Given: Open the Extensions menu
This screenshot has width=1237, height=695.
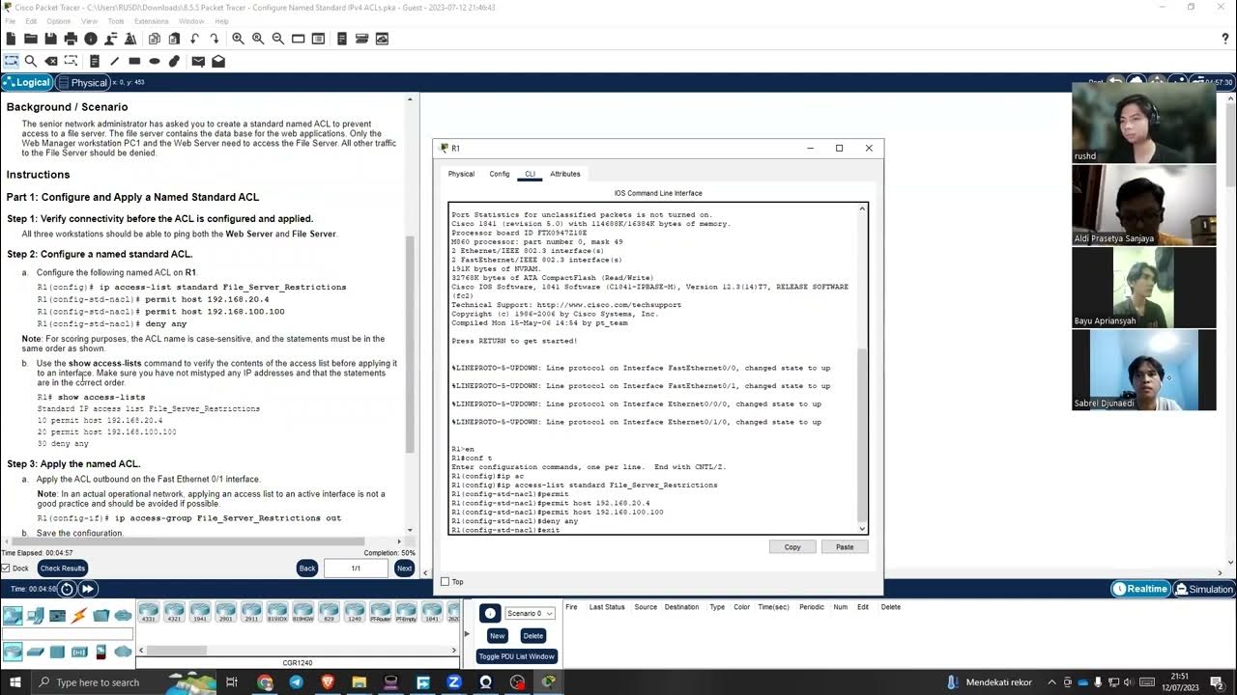Looking at the screenshot, I should click(x=151, y=20).
